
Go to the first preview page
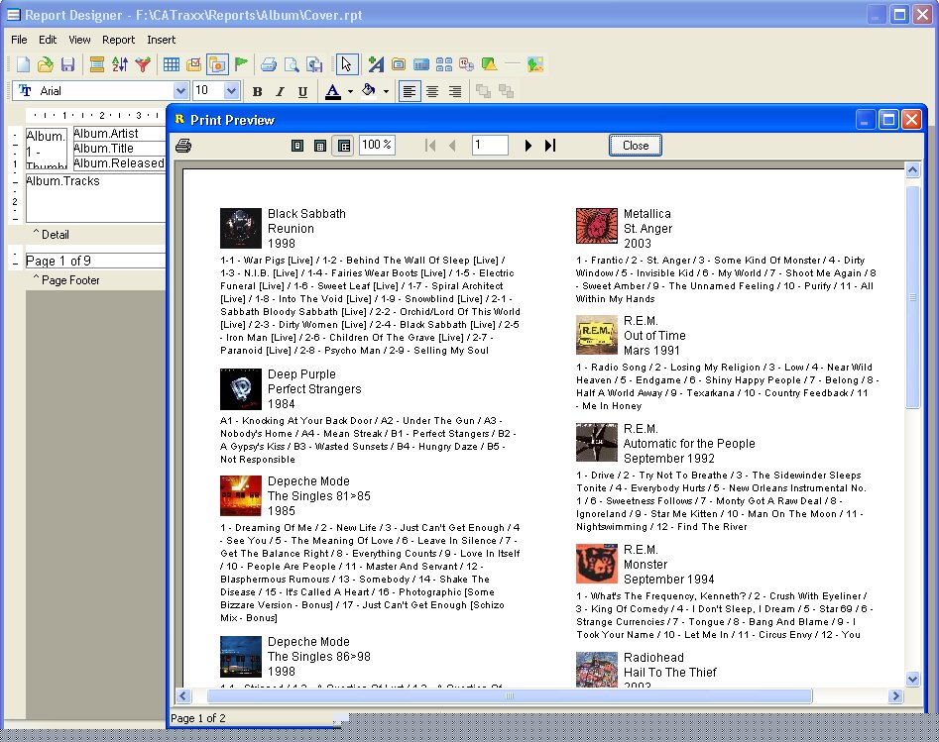click(x=430, y=146)
